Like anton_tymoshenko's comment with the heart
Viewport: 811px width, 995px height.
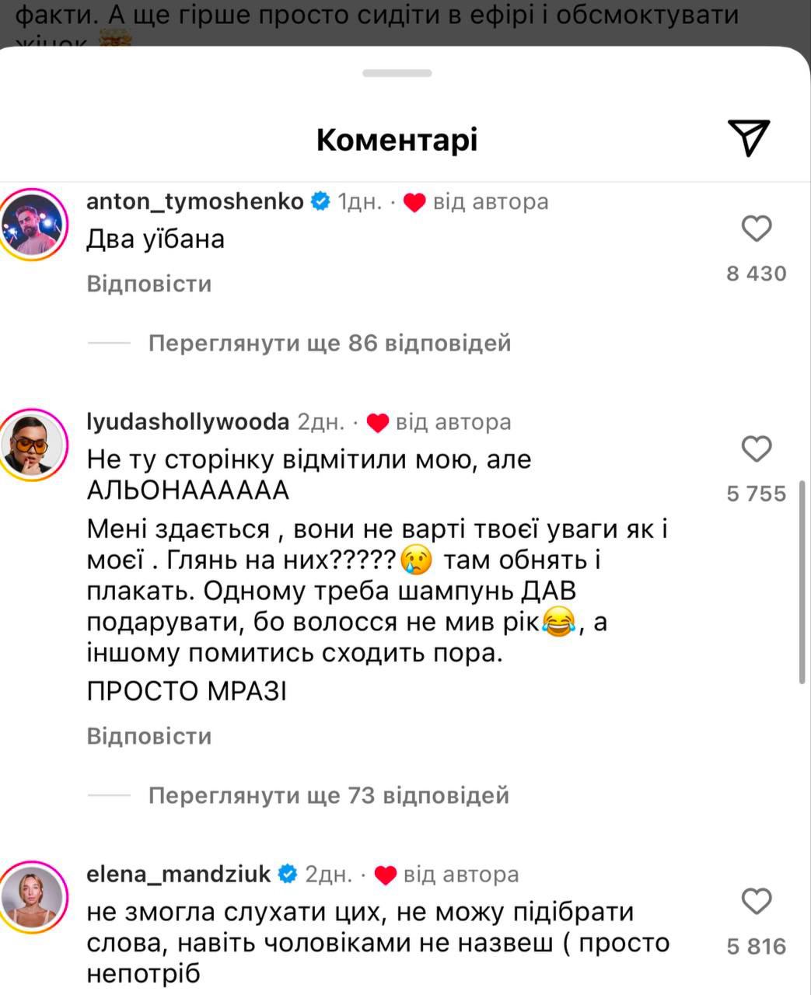(x=757, y=229)
